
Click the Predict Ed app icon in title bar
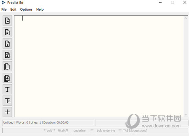(3, 2)
